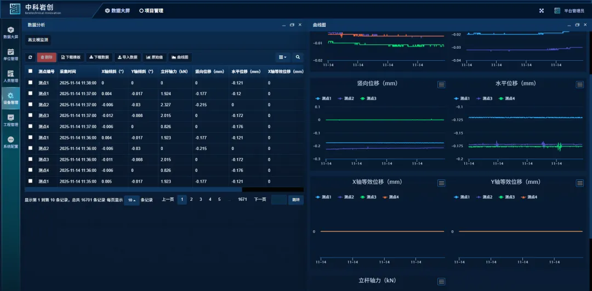The image size is (592, 291).
Task: Go to 人员管理 in the sidebar
Action: point(10,76)
